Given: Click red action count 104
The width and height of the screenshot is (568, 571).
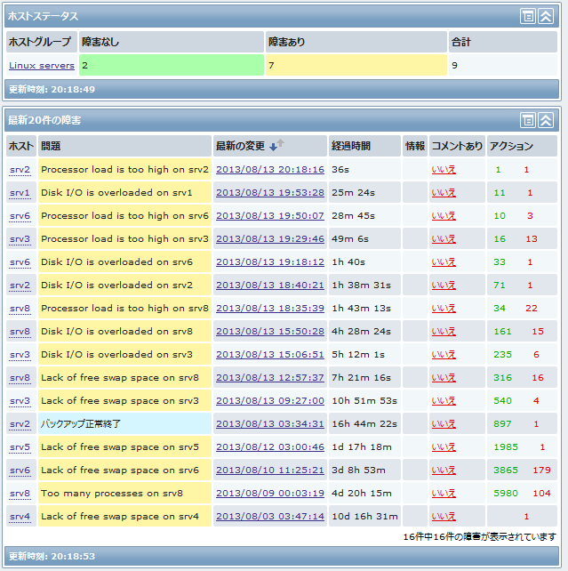Looking at the screenshot, I should (541, 494).
